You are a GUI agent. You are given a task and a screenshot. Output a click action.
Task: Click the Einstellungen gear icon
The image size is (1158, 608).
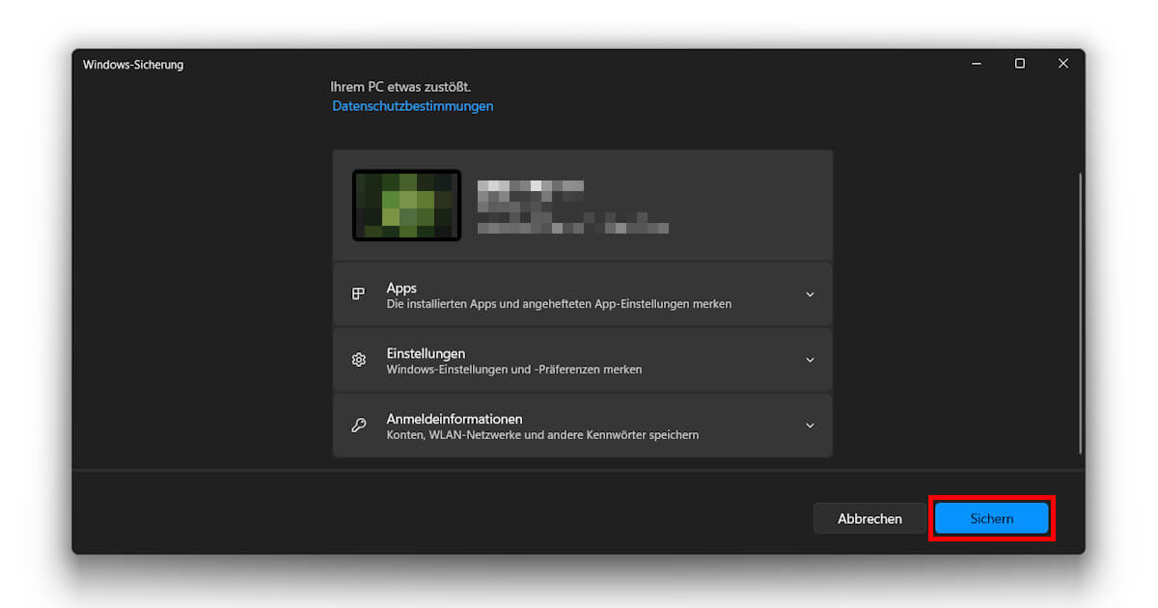358,359
